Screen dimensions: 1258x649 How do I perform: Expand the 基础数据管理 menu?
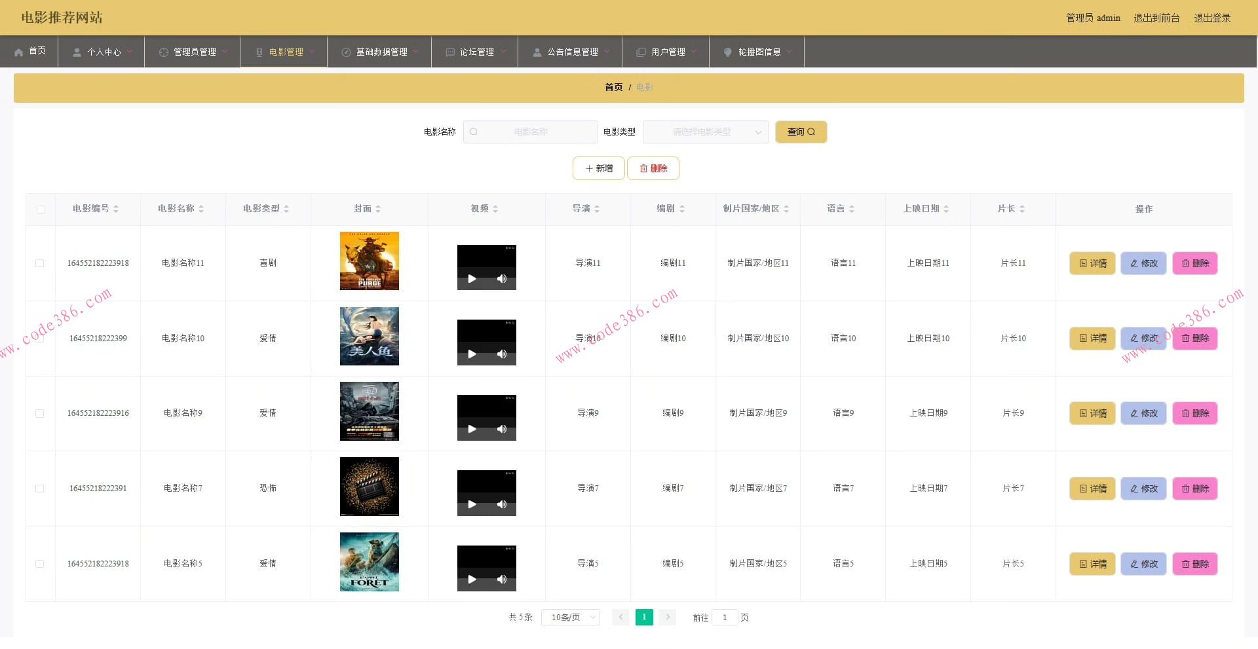click(380, 52)
